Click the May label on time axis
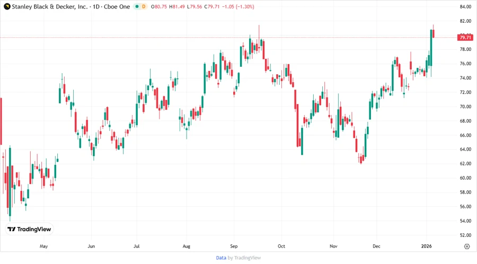The image size is (477, 264). [43, 247]
